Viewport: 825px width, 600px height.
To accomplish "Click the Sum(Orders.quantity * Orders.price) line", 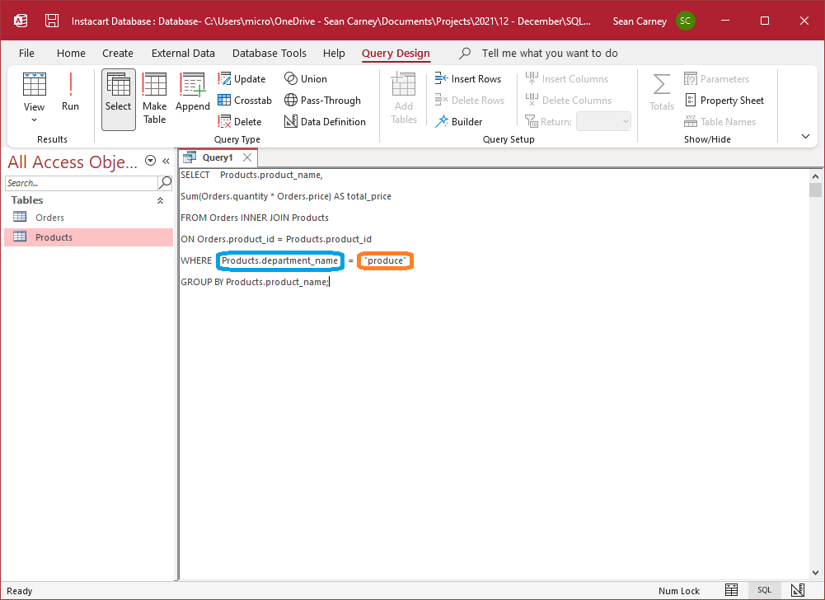I will click(x=286, y=196).
